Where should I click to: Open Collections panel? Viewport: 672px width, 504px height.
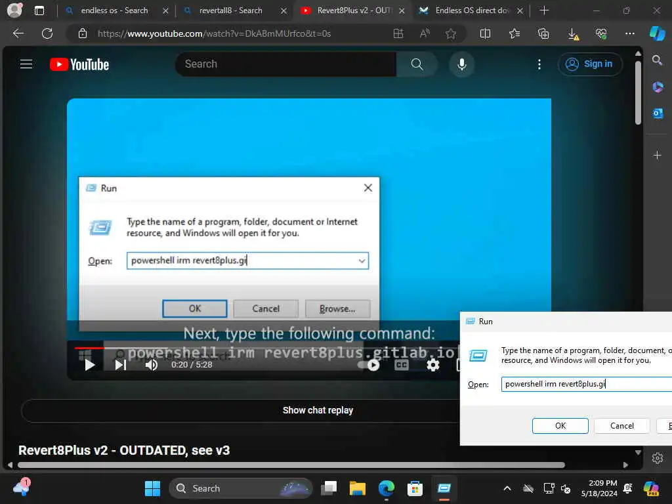(543, 33)
